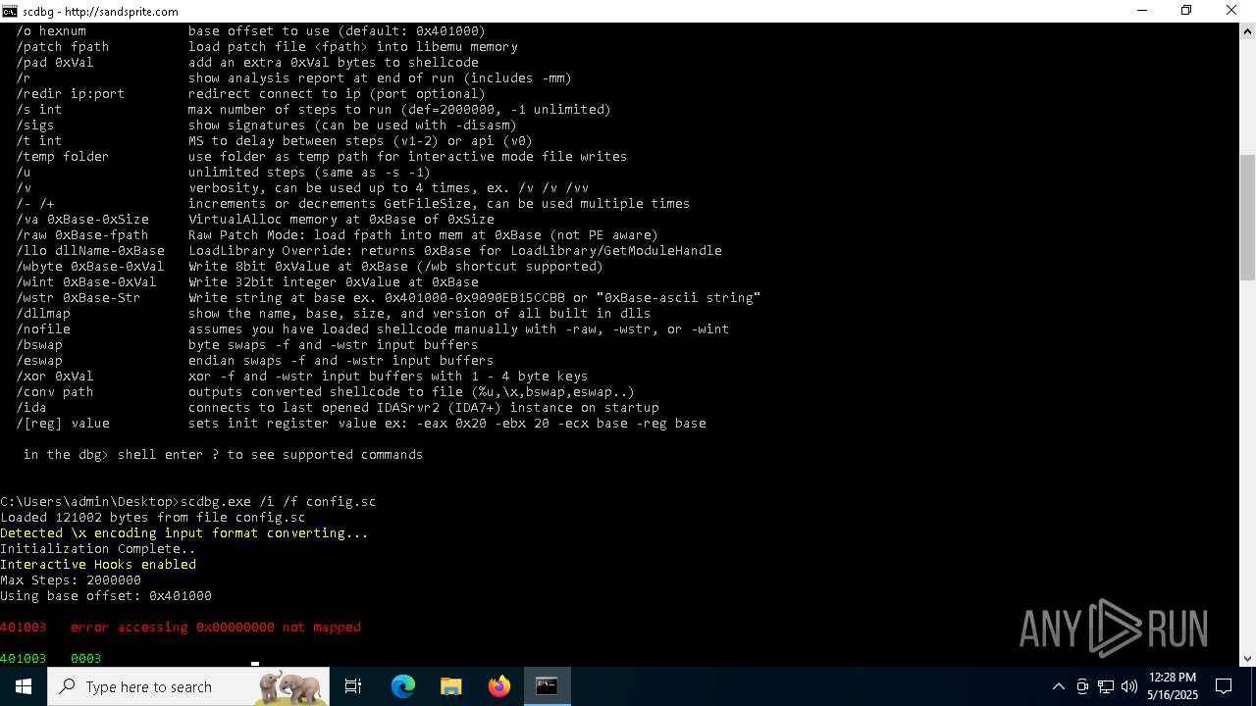The image size is (1256, 706).
Task: Select the command prompt taskbar icon
Action: click(548, 686)
